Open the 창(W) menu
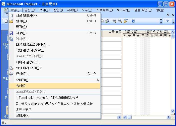Image resolution: width=176 pixels, height=126 pixels. click(x=160, y=10)
